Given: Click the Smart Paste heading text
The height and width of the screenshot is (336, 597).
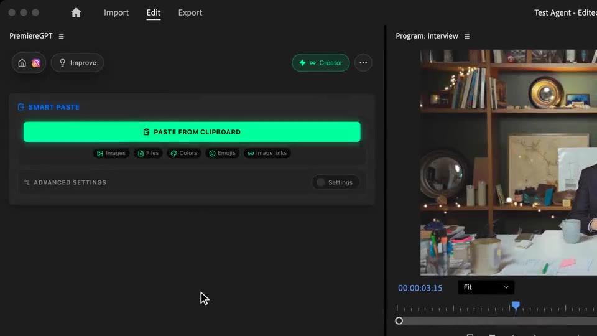Looking at the screenshot, I should point(54,107).
